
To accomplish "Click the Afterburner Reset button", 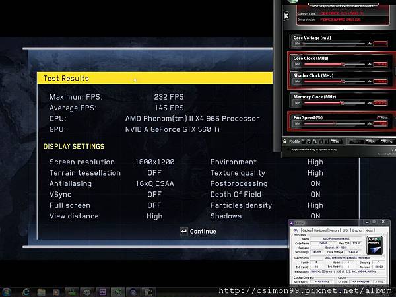I will coord(372,141).
